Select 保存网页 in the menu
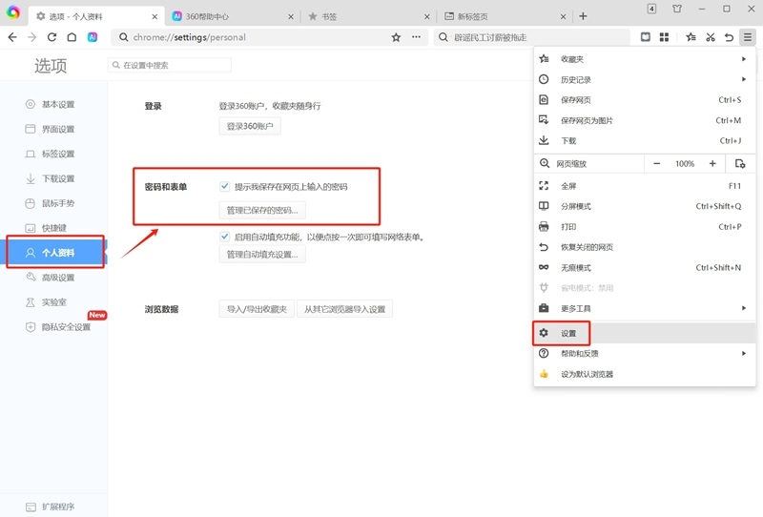The height and width of the screenshot is (517, 763). (645, 100)
